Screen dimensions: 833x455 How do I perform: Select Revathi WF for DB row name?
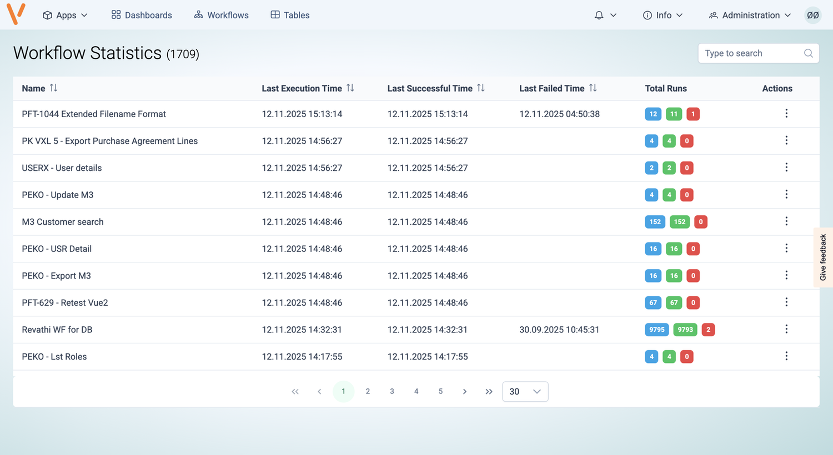pos(57,330)
